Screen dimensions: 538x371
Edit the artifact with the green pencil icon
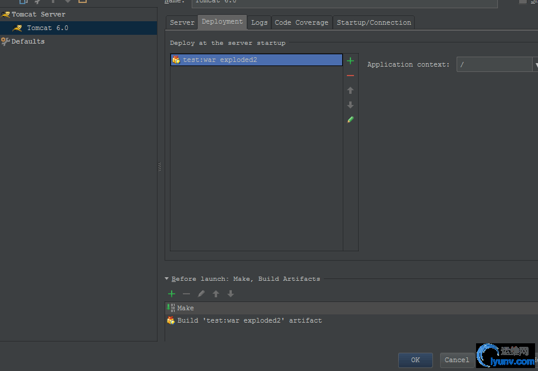[x=350, y=119]
